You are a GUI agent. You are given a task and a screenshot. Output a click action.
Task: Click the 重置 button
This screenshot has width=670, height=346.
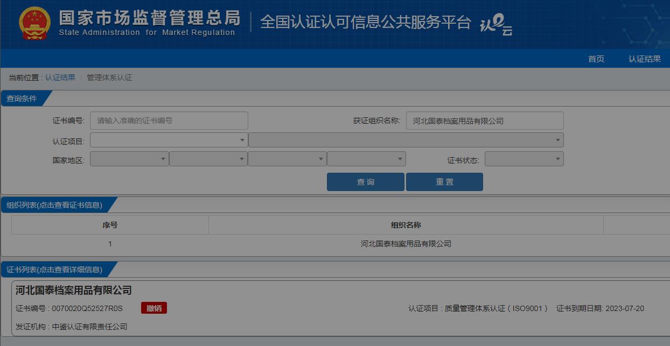coord(444,182)
